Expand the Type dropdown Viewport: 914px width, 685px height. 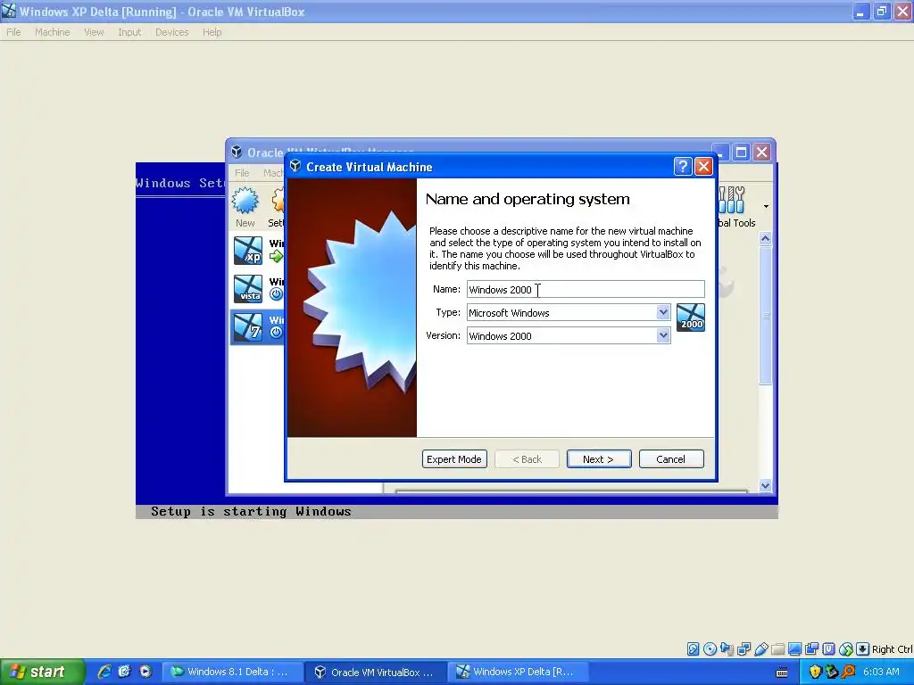(x=663, y=312)
